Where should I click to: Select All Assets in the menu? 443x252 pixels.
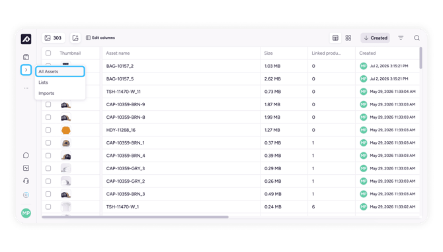click(60, 72)
